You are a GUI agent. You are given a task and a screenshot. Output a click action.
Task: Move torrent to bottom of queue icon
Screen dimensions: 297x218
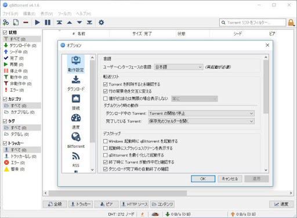click(x=89, y=23)
